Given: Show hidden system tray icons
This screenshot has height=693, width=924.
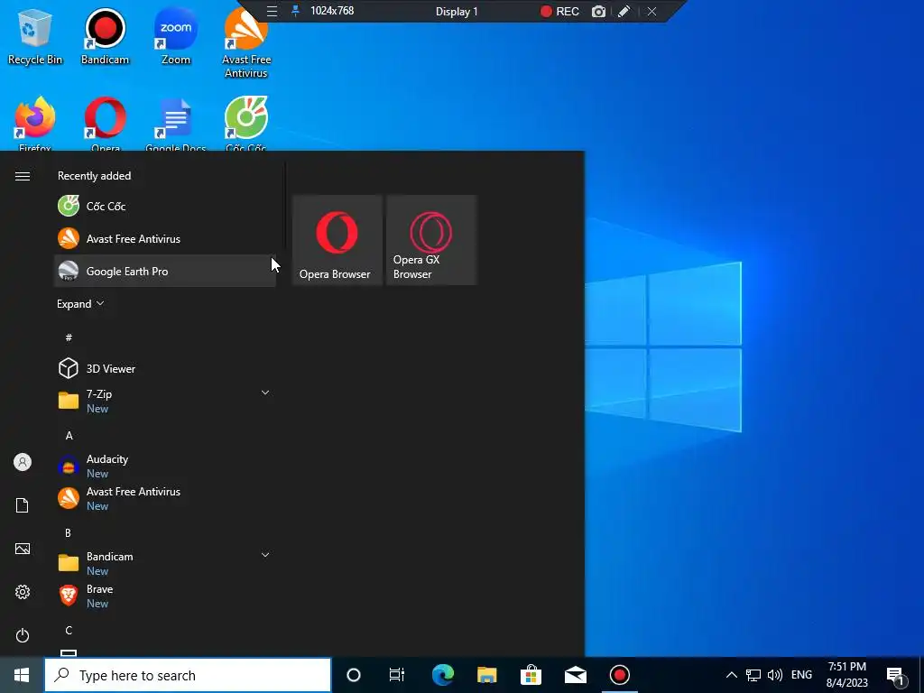Looking at the screenshot, I should click(x=731, y=675).
